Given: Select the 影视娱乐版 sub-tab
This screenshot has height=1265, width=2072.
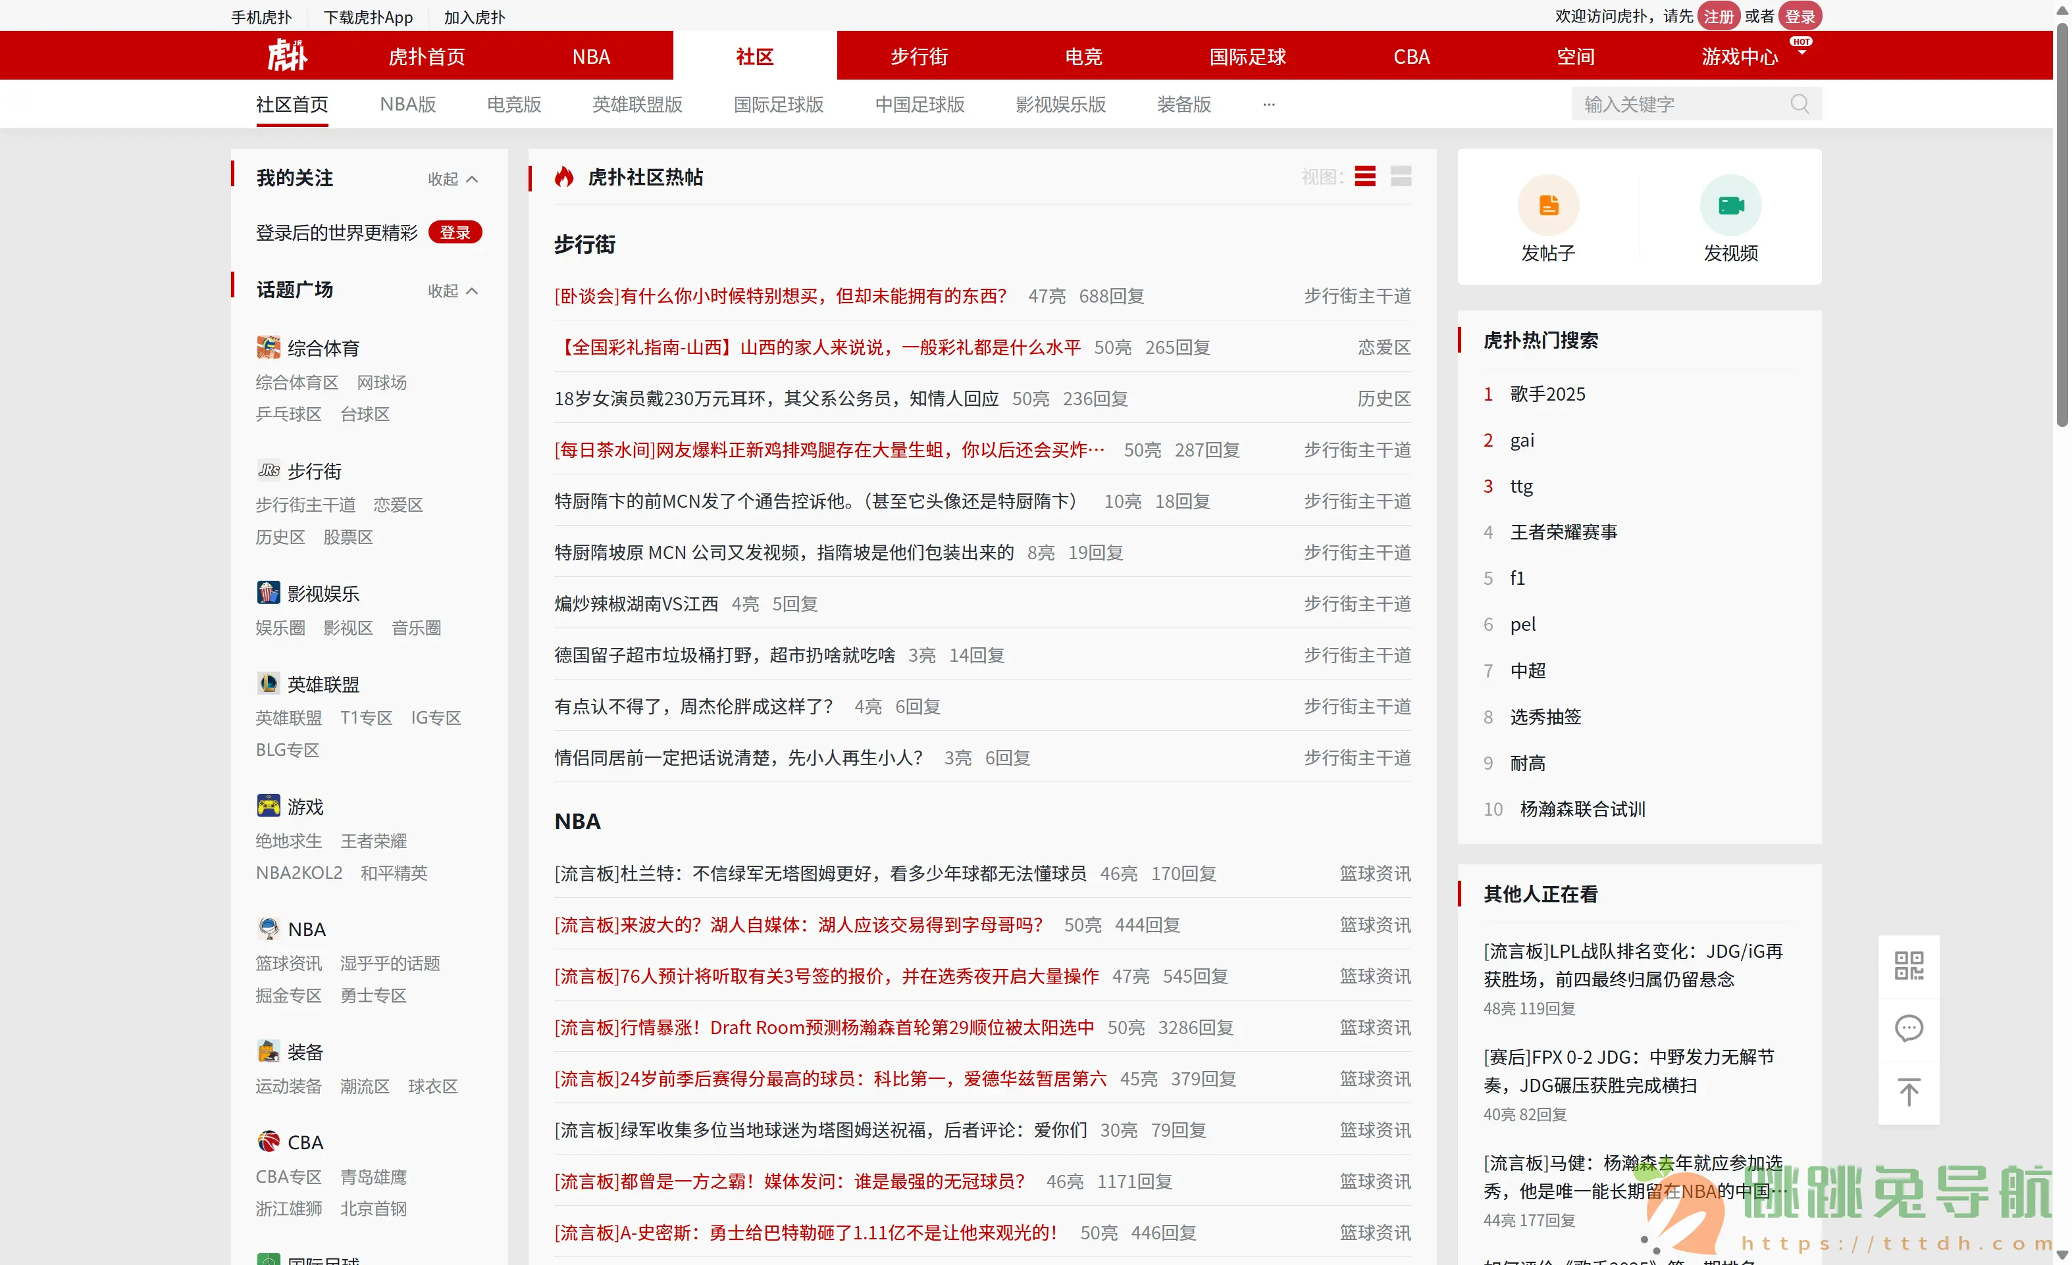Looking at the screenshot, I should [x=1061, y=104].
